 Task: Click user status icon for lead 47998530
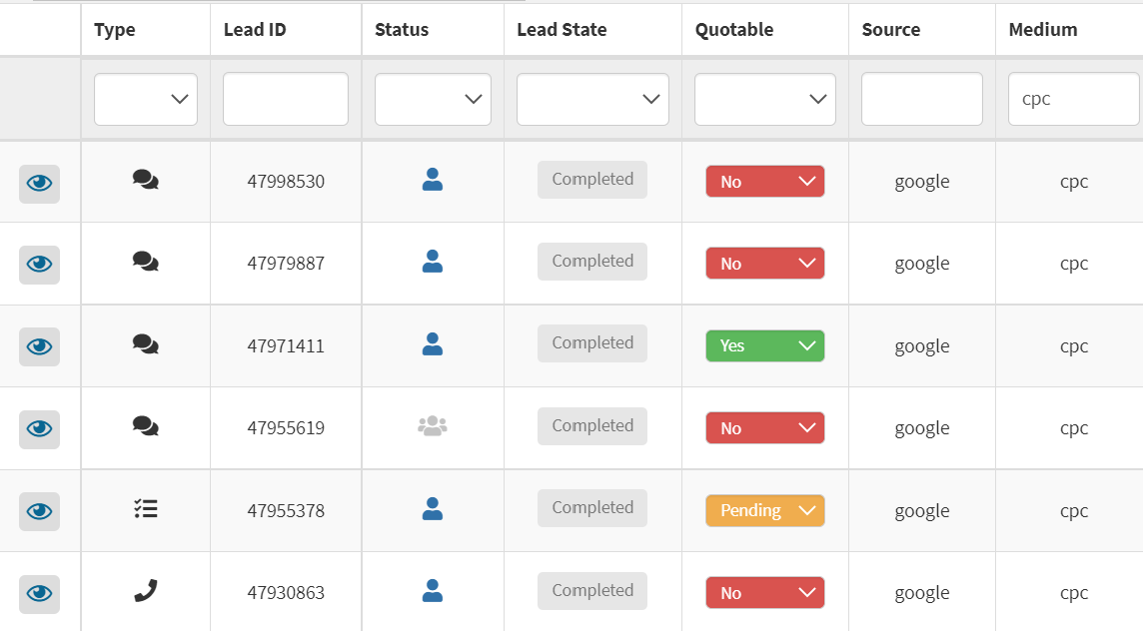433,180
